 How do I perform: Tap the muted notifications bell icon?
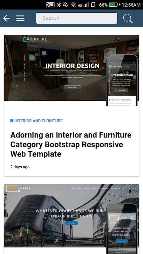coord(65,5)
